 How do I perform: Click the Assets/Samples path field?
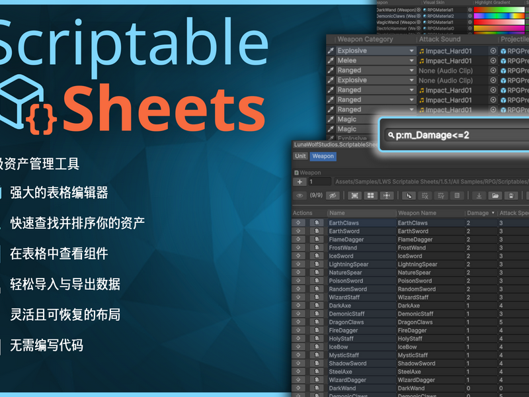[431, 181]
